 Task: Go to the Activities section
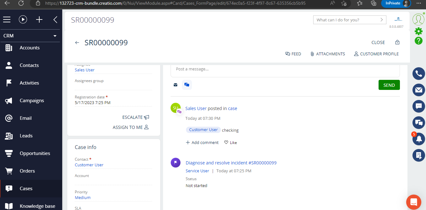29,83
